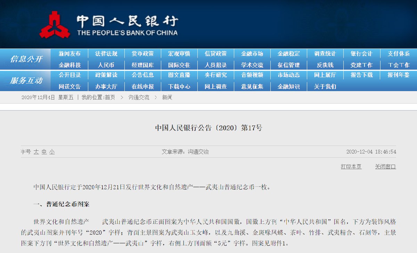The width and height of the screenshot is (417, 253).
Task: Select 支付体系 in the top menu
Action: click(x=399, y=54)
